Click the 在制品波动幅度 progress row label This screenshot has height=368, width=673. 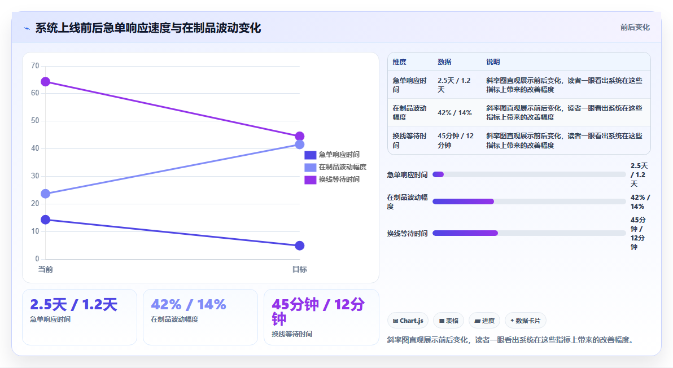click(407, 201)
